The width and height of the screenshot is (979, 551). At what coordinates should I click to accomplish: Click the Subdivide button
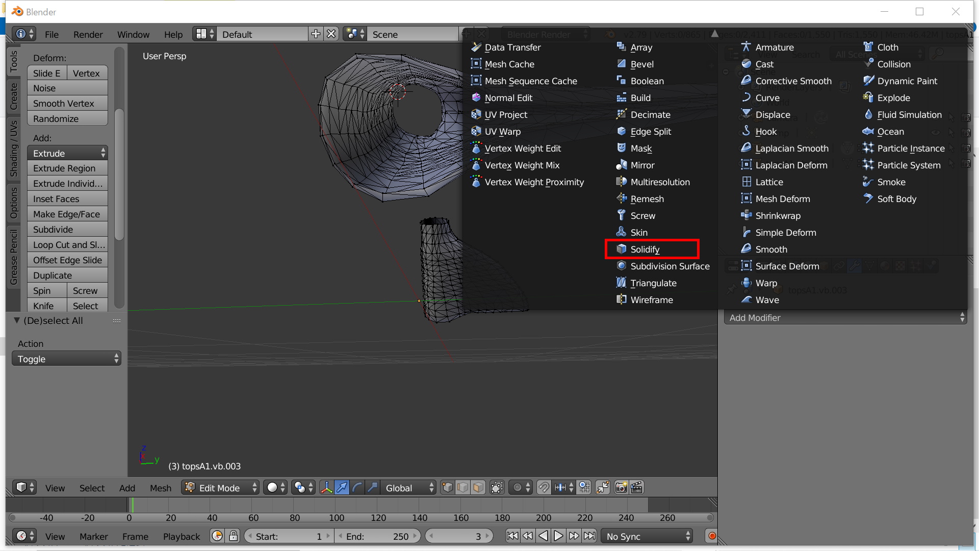67,229
